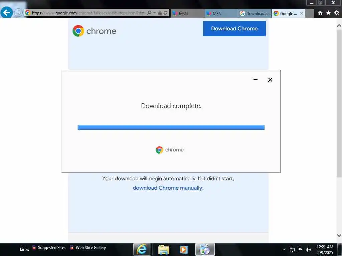The width and height of the screenshot is (342, 256).
Task: Click the browser Back arrow button
Action: tap(7, 13)
